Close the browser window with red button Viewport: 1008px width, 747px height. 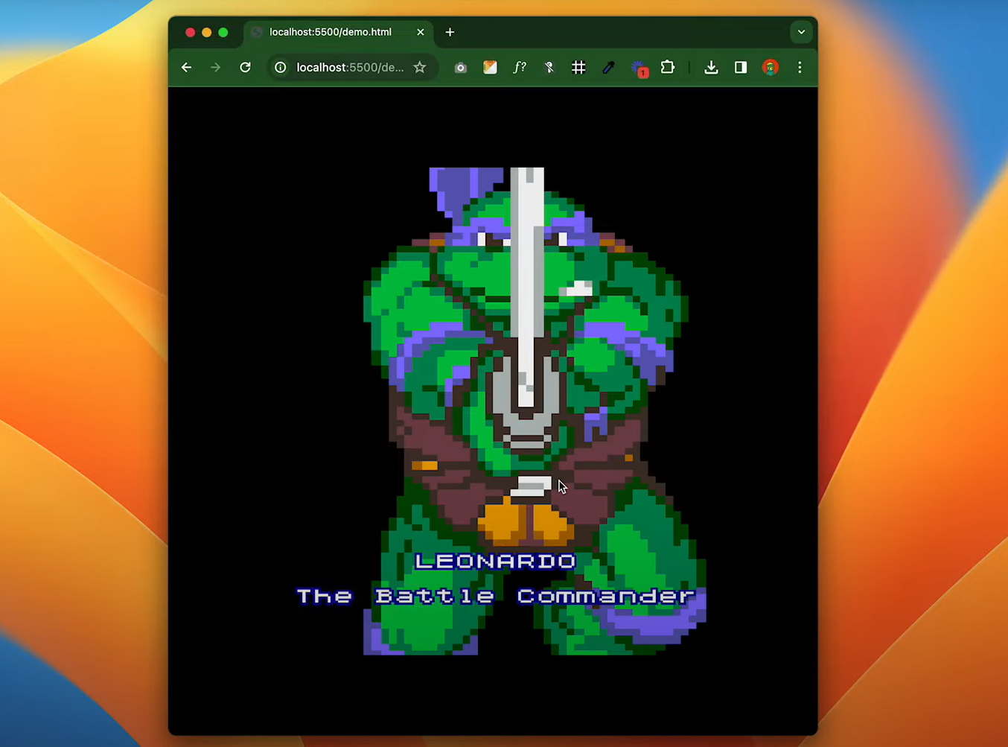[x=191, y=32]
